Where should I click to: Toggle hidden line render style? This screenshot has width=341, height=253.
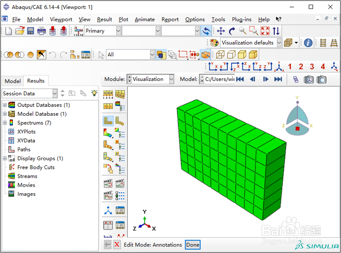[x=231, y=55]
